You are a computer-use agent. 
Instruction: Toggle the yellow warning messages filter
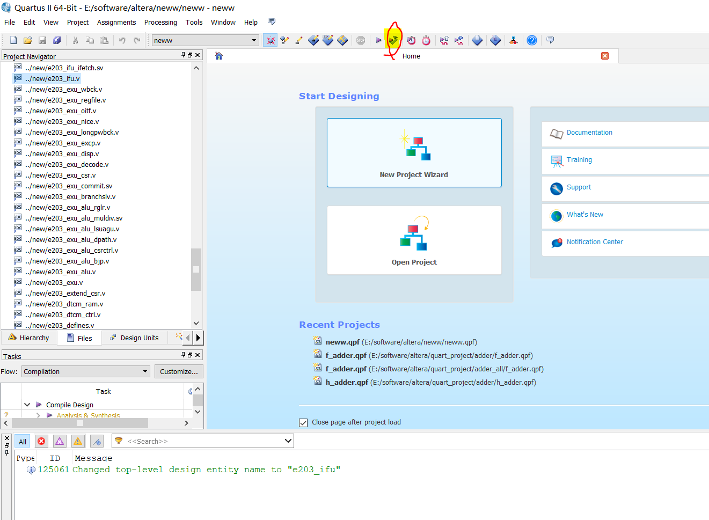coord(78,441)
